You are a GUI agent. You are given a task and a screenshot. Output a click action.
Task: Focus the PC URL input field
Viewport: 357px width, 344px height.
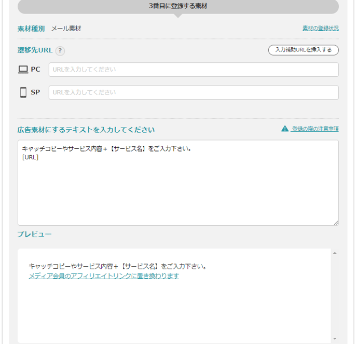click(x=194, y=70)
